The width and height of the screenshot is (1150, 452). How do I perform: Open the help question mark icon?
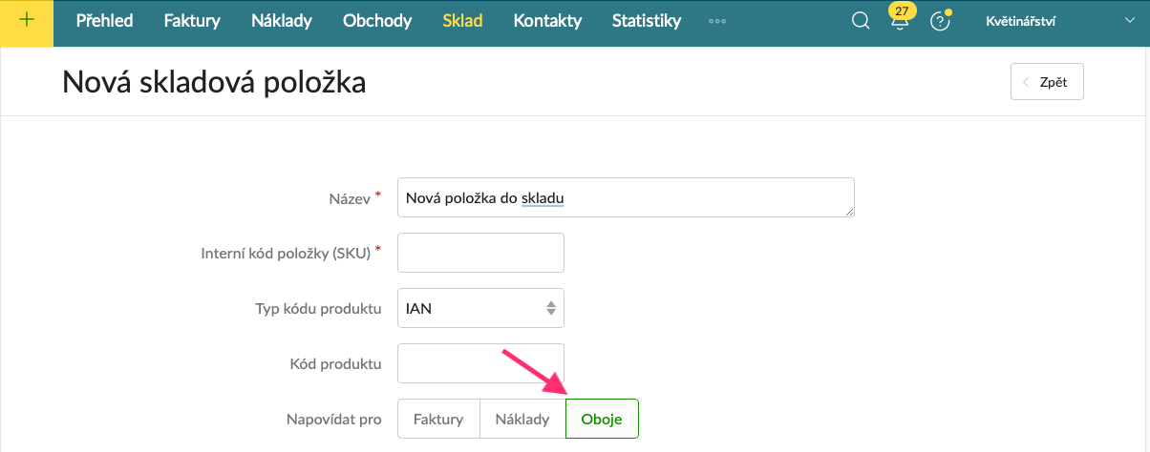click(x=940, y=21)
